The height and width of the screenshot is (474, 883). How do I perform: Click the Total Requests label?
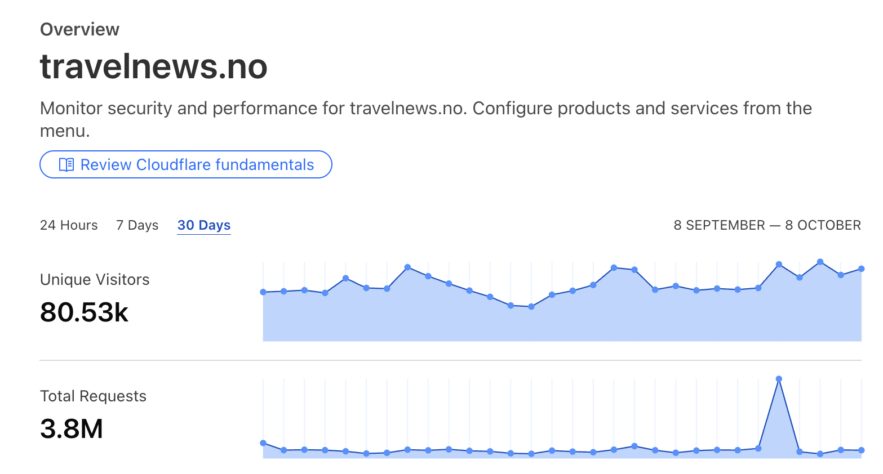(93, 396)
